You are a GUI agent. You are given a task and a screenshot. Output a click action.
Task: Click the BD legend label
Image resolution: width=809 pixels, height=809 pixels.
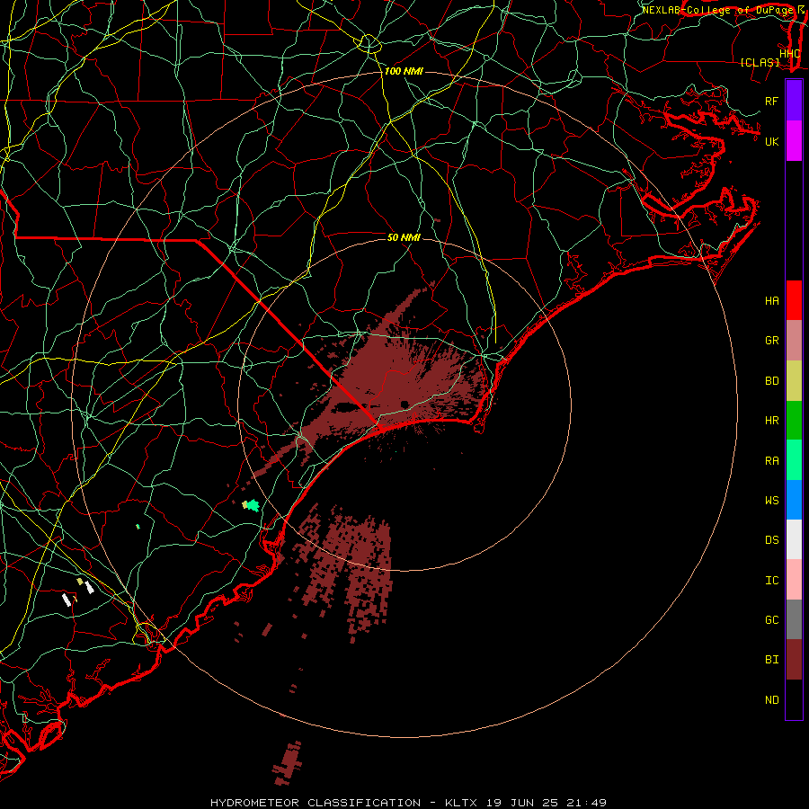pyautogui.click(x=772, y=381)
